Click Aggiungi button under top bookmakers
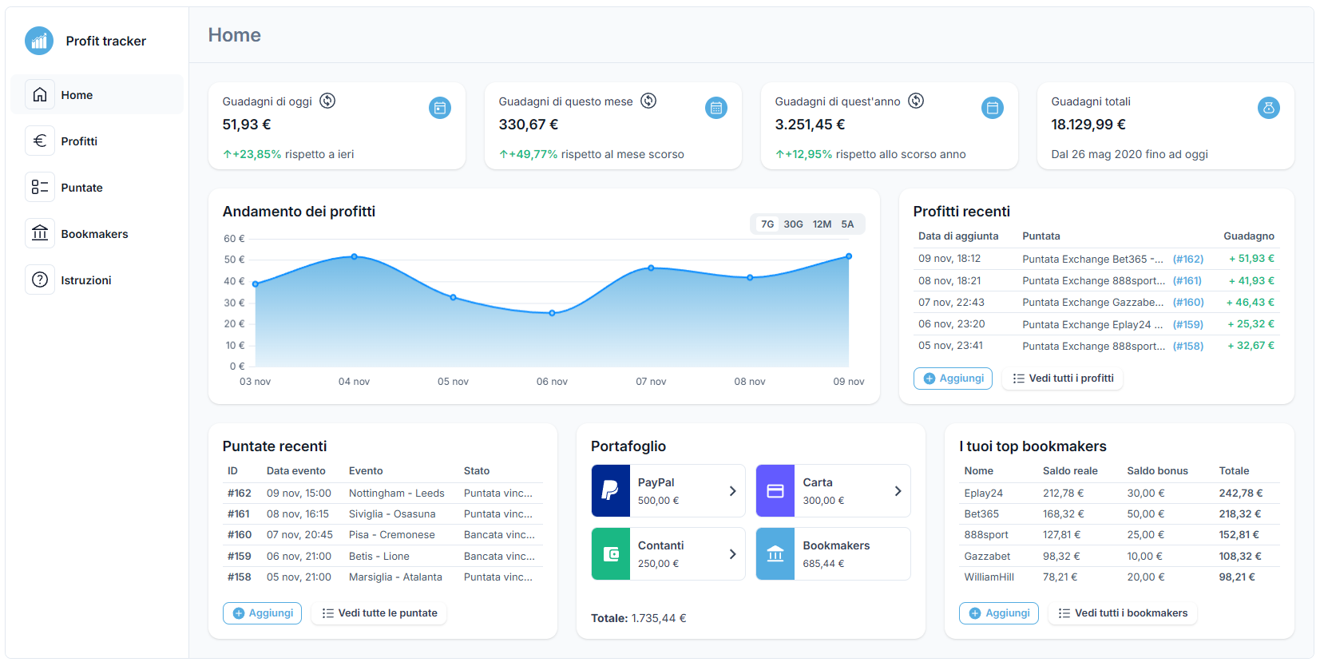The height and width of the screenshot is (666, 1320). (999, 613)
